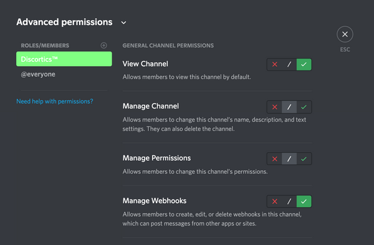The image size is (374, 245).
Task: Set View Channel to neutral slash
Action: coord(289,64)
